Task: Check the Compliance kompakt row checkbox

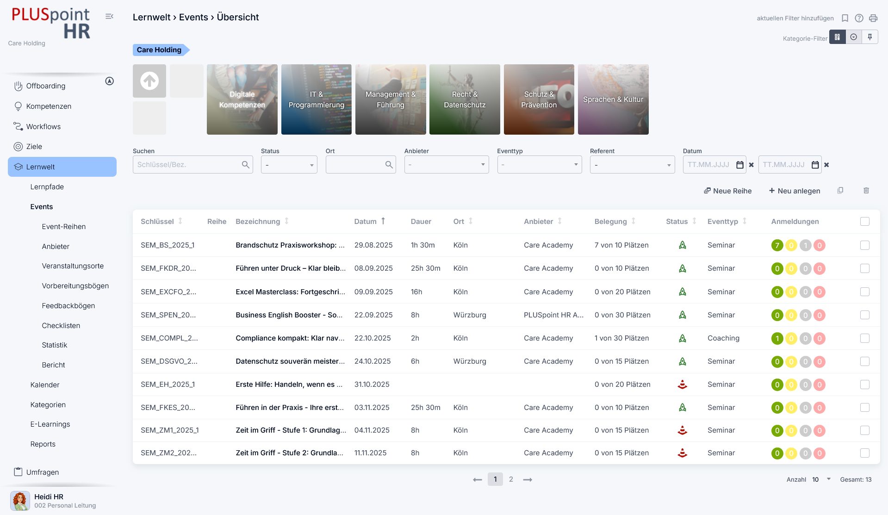Action: click(865, 338)
